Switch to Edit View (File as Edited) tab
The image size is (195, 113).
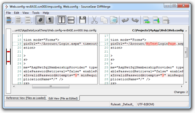click(63, 98)
